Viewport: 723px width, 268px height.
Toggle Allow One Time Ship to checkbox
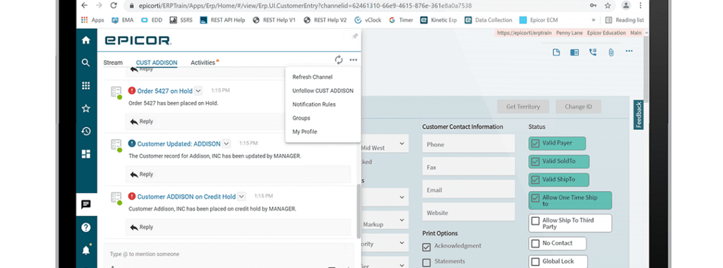(535, 198)
